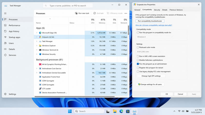This screenshot has width=205, height=115.
Task: Toggle the hamburger navigation menu
Action: click(x=5, y=13)
